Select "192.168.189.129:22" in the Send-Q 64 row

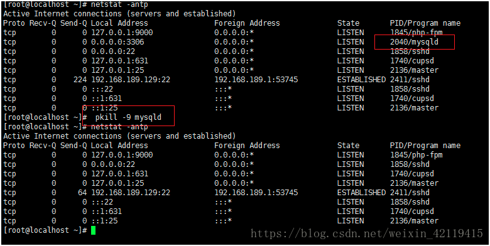pyautogui.click(x=131, y=193)
